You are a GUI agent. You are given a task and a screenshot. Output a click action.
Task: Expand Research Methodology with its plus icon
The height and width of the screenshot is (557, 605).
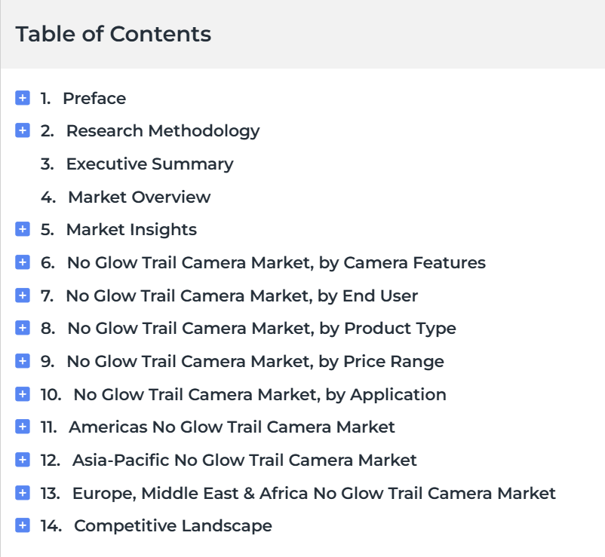(23, 130)
